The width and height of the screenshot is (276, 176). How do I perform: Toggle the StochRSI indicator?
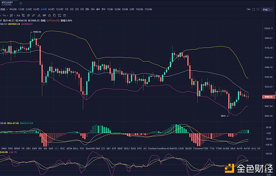(90, 148)
